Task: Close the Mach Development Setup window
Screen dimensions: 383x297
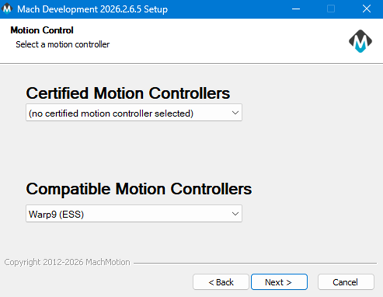Action: [366, 9]
